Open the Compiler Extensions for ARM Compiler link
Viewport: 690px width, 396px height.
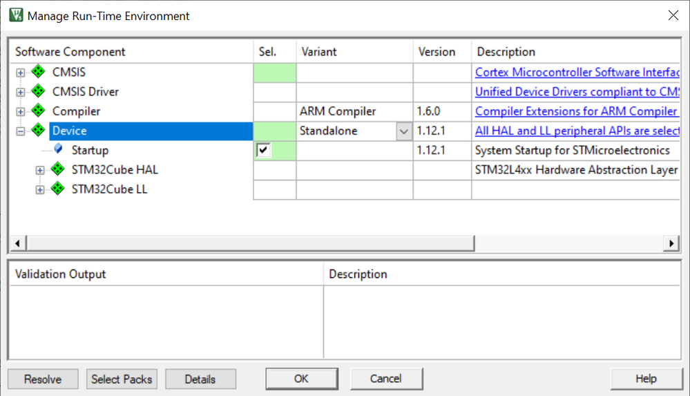pos(576,111)
